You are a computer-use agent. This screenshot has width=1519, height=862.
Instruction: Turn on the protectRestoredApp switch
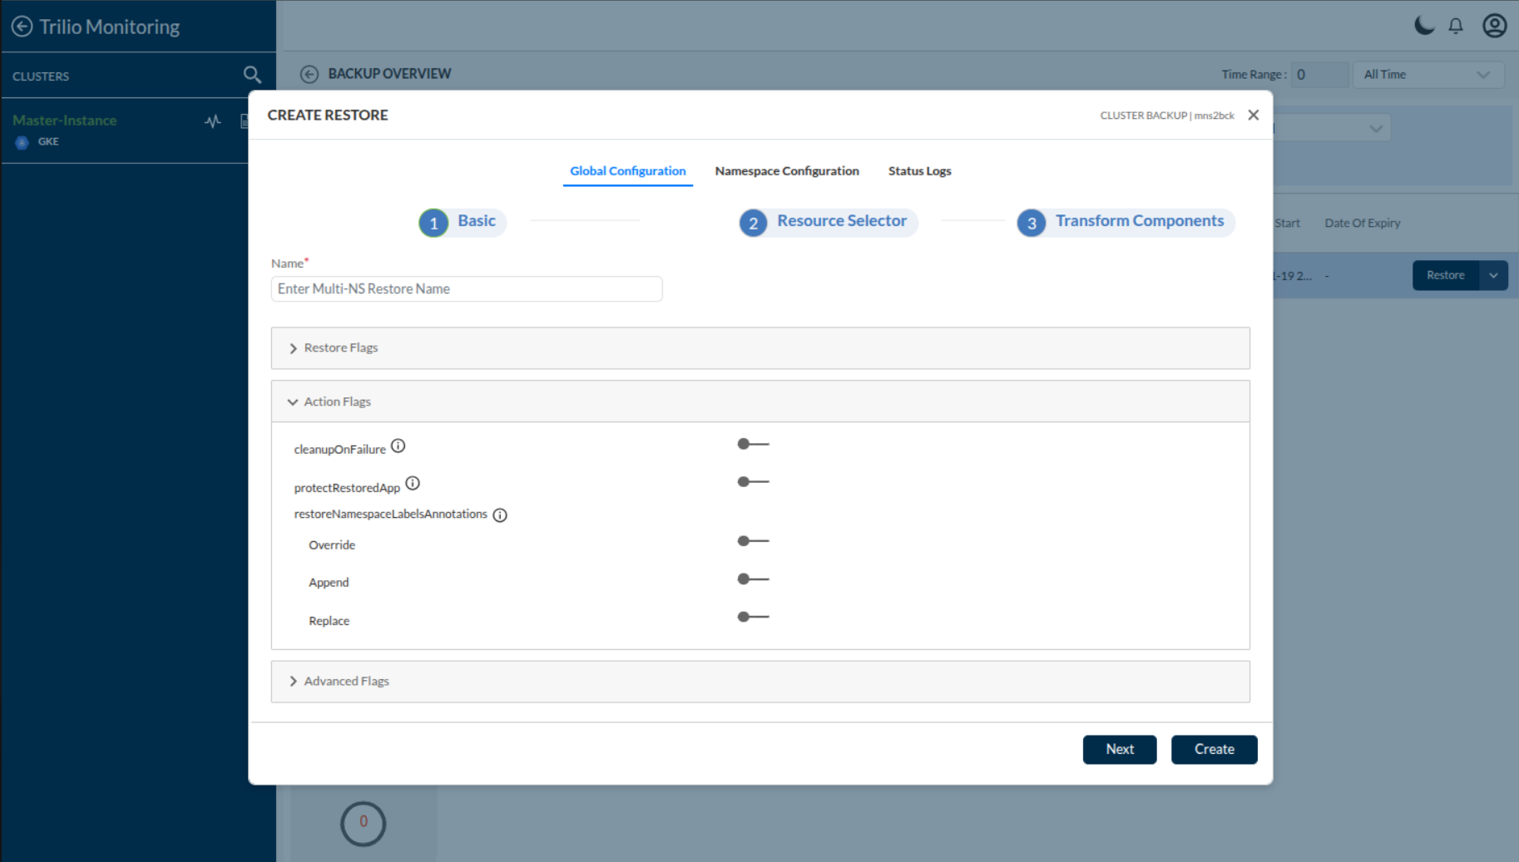coord(753,482)
